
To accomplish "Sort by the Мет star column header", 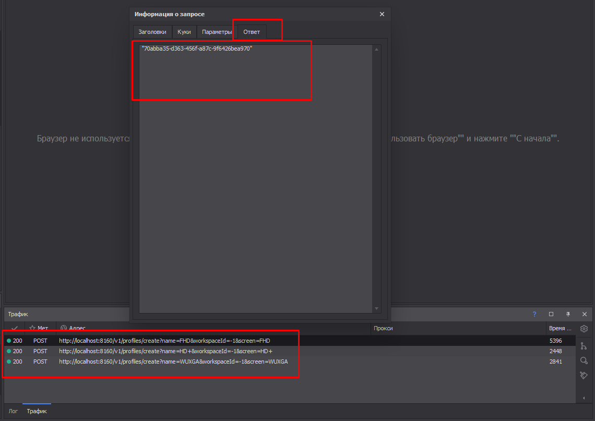I will (40, 328).
